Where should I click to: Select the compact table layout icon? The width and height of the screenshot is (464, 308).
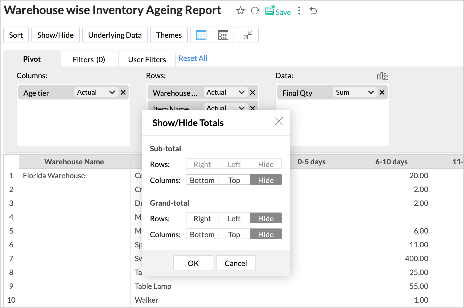tap(223, 35)
